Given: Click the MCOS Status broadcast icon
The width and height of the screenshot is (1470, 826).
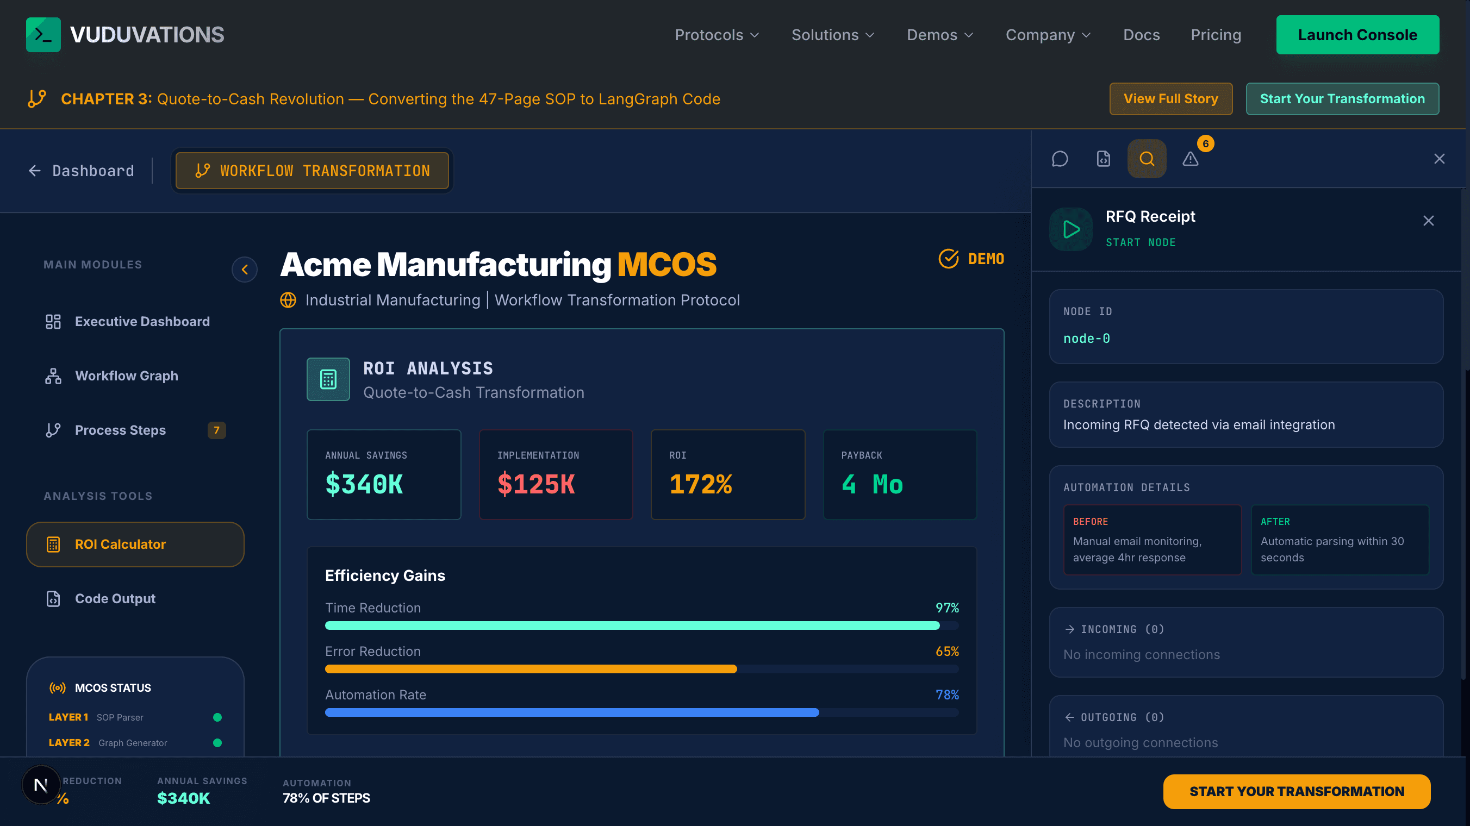Looking at the screenshot, I should (x=58, y=688).
